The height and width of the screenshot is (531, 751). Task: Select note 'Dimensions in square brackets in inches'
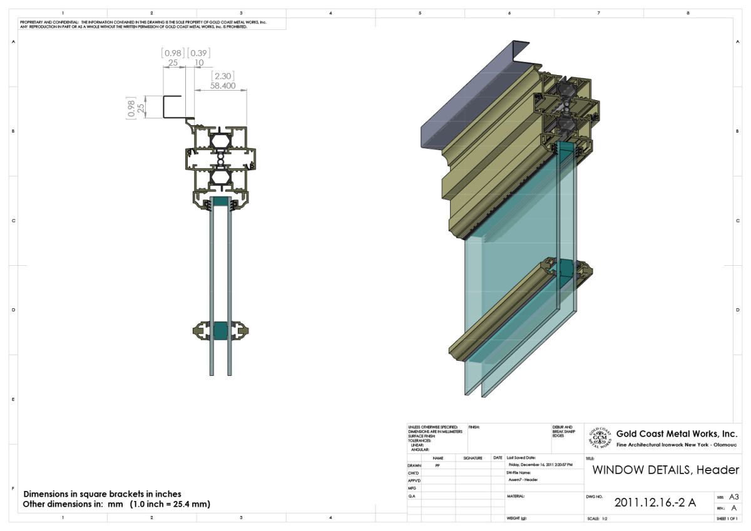coord(102,494)
